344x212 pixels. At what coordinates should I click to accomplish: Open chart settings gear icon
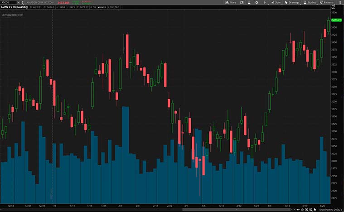coord(257,2)
